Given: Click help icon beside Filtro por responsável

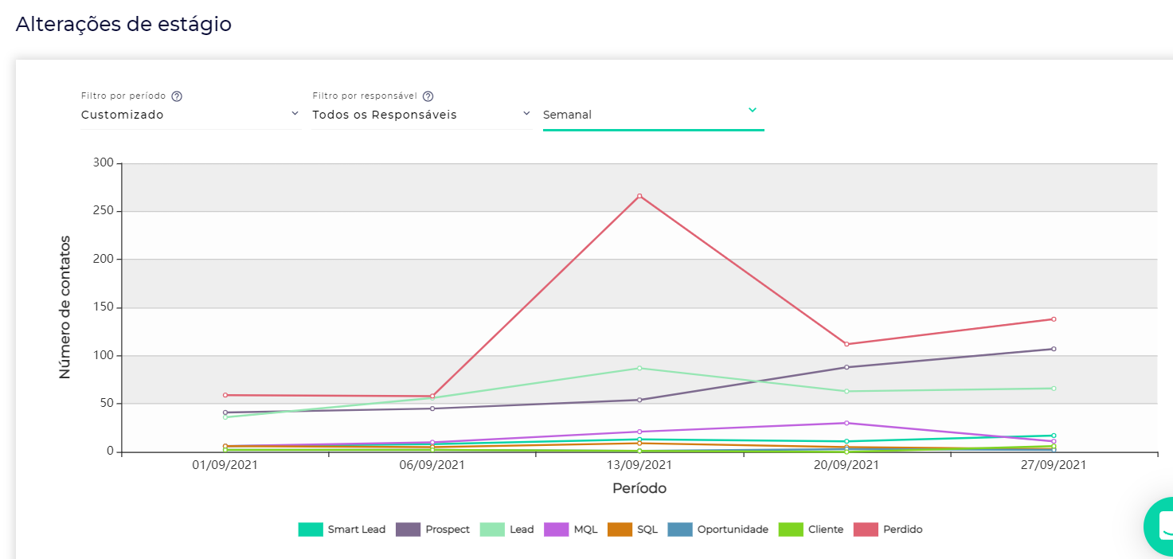Looking at the screenshot, I should (x=428, y=96).
